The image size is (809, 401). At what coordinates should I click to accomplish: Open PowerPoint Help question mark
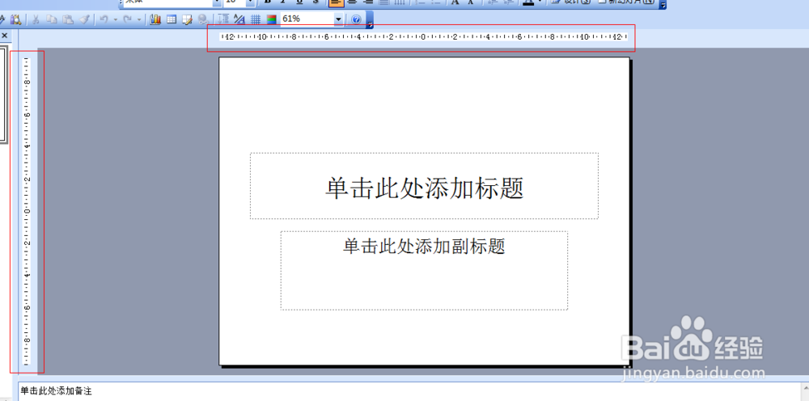356,19
